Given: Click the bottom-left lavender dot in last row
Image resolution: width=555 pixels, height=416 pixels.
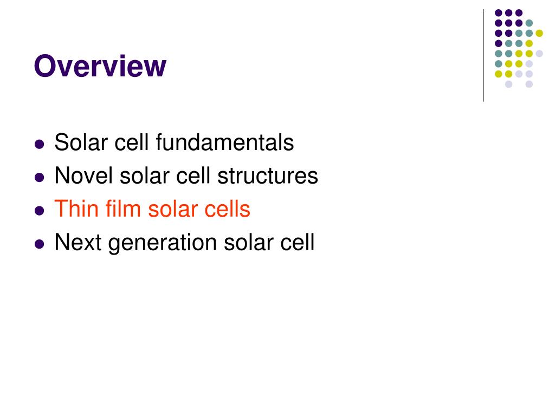Looking at the screenshot, I should click(508, 84).
